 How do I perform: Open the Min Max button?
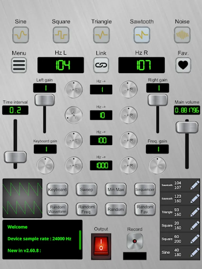click(116, 189)
